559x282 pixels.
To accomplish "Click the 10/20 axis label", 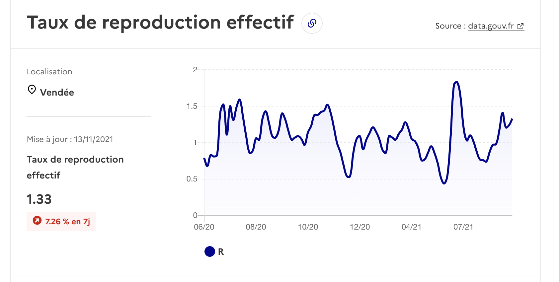I will click(308, 227).
